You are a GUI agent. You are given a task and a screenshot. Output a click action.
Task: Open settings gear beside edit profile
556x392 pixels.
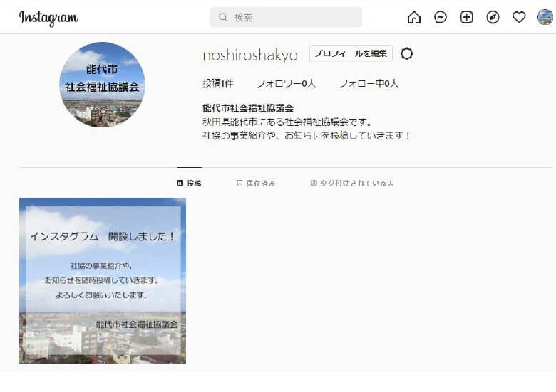click(x=407, y=54)
